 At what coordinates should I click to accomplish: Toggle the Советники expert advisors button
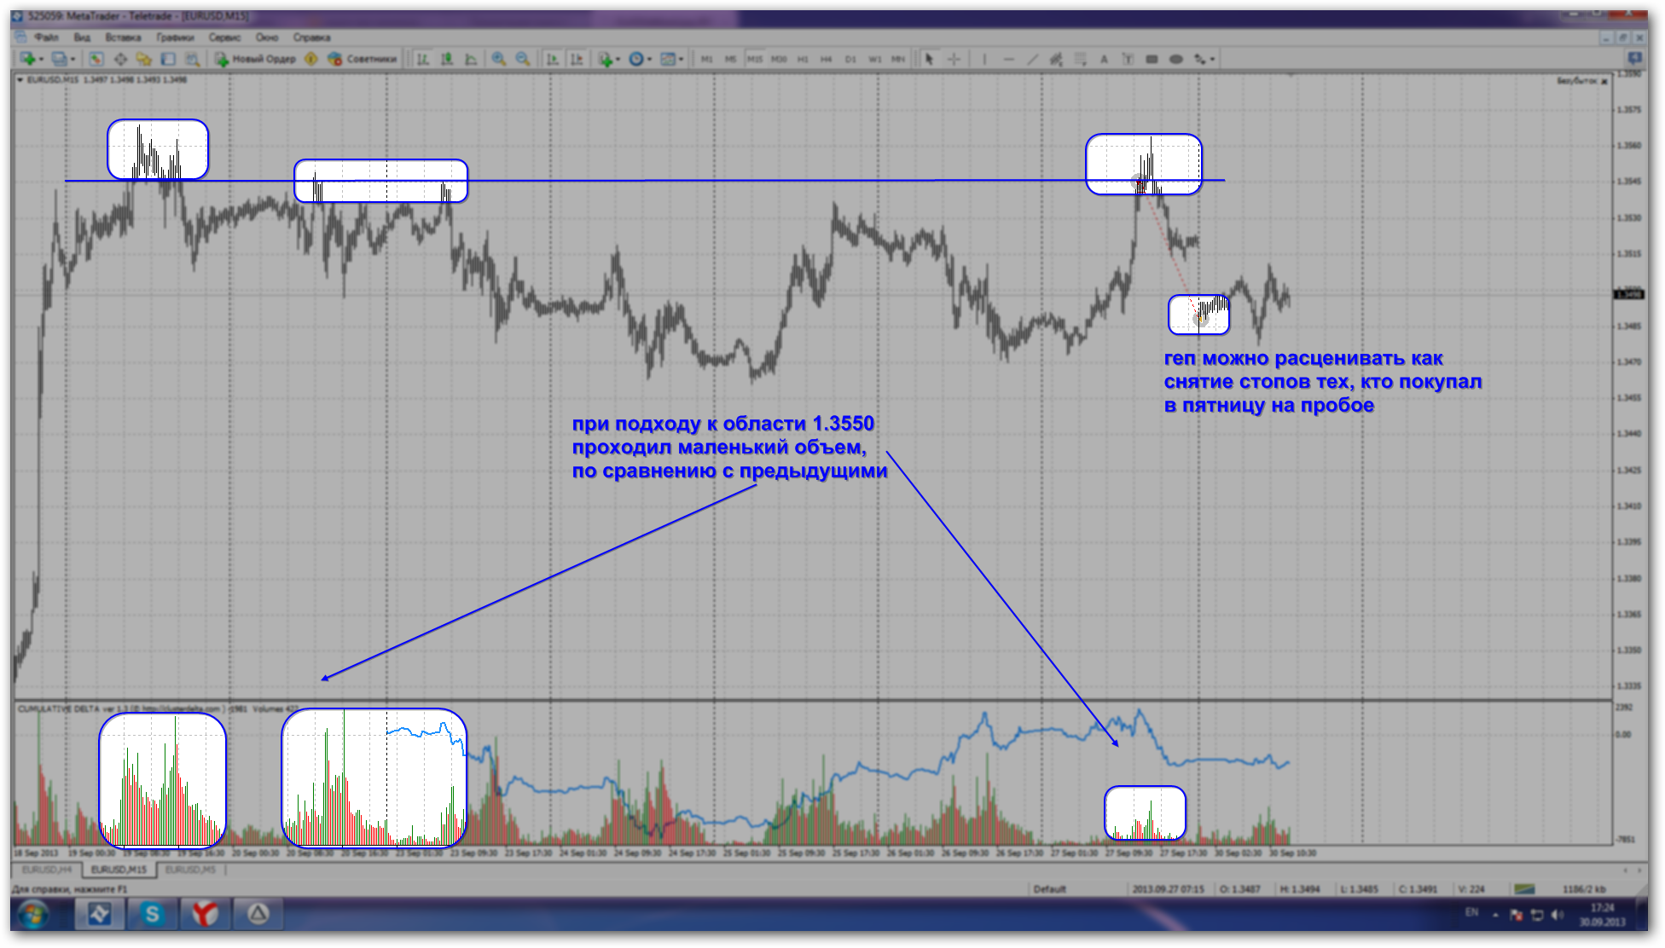pos(363,59)
